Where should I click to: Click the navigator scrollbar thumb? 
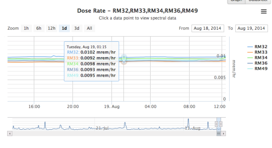219,134
